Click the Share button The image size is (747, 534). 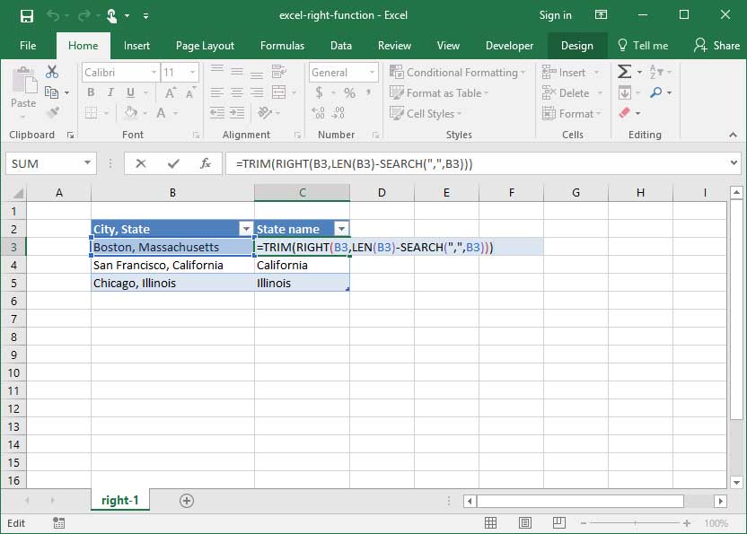716,45
